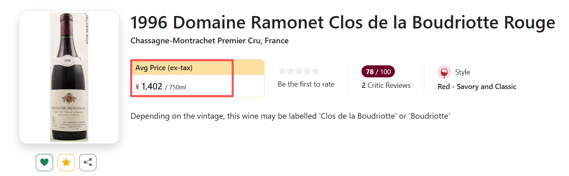Viewport: 569px width, 176px height.
Task: Open the Red - Savory and Classic style
Action: pyautogui.click(x=477, y=87)
